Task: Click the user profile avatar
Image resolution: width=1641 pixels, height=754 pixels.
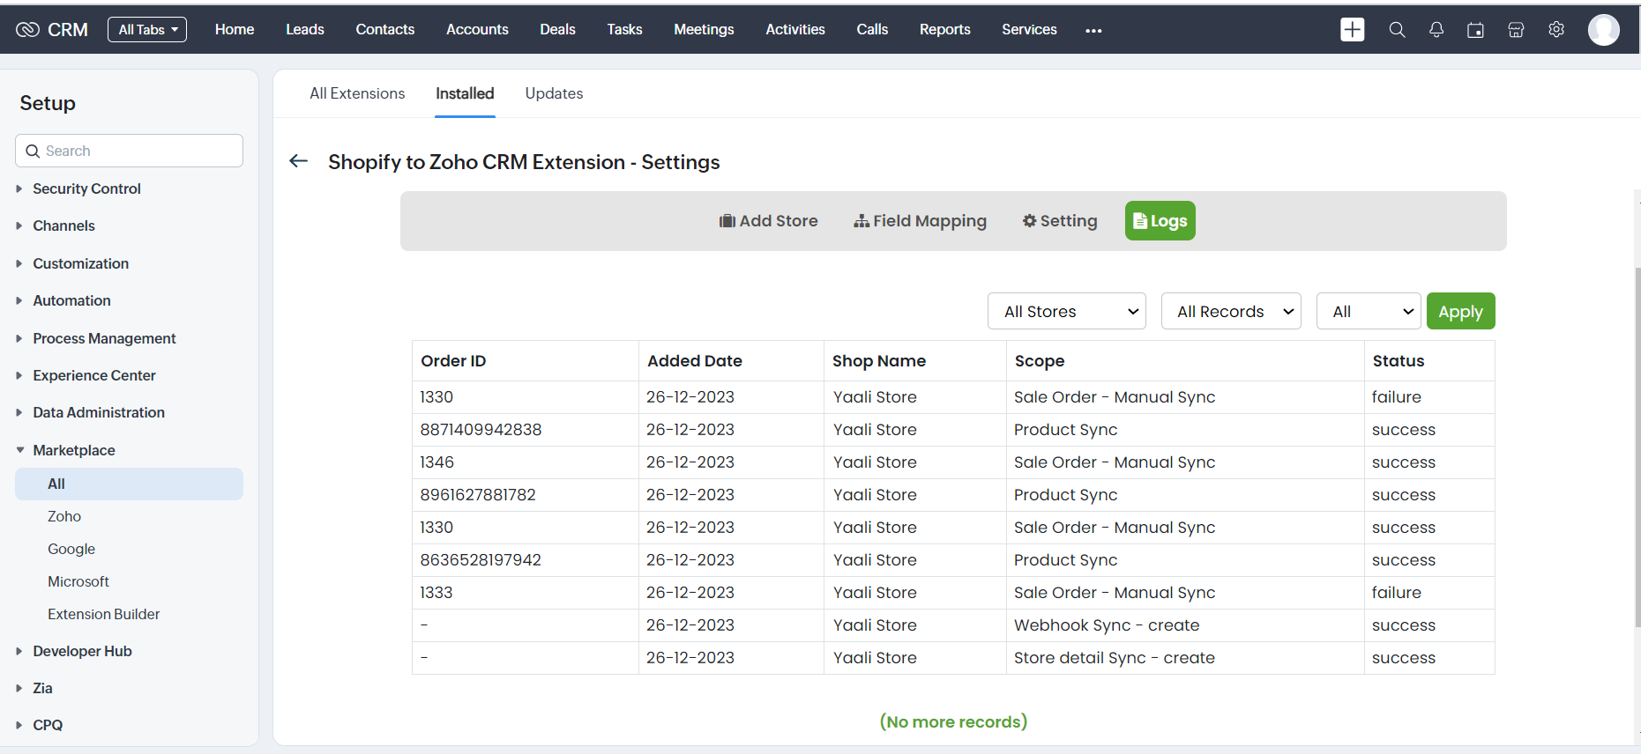Action: click(x=1603, y=30)
